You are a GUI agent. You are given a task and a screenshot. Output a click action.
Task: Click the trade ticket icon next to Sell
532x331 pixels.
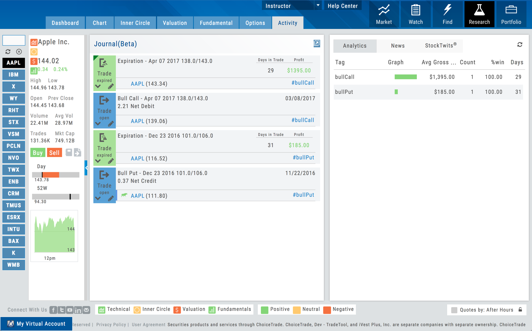click(x=68, y=152)
